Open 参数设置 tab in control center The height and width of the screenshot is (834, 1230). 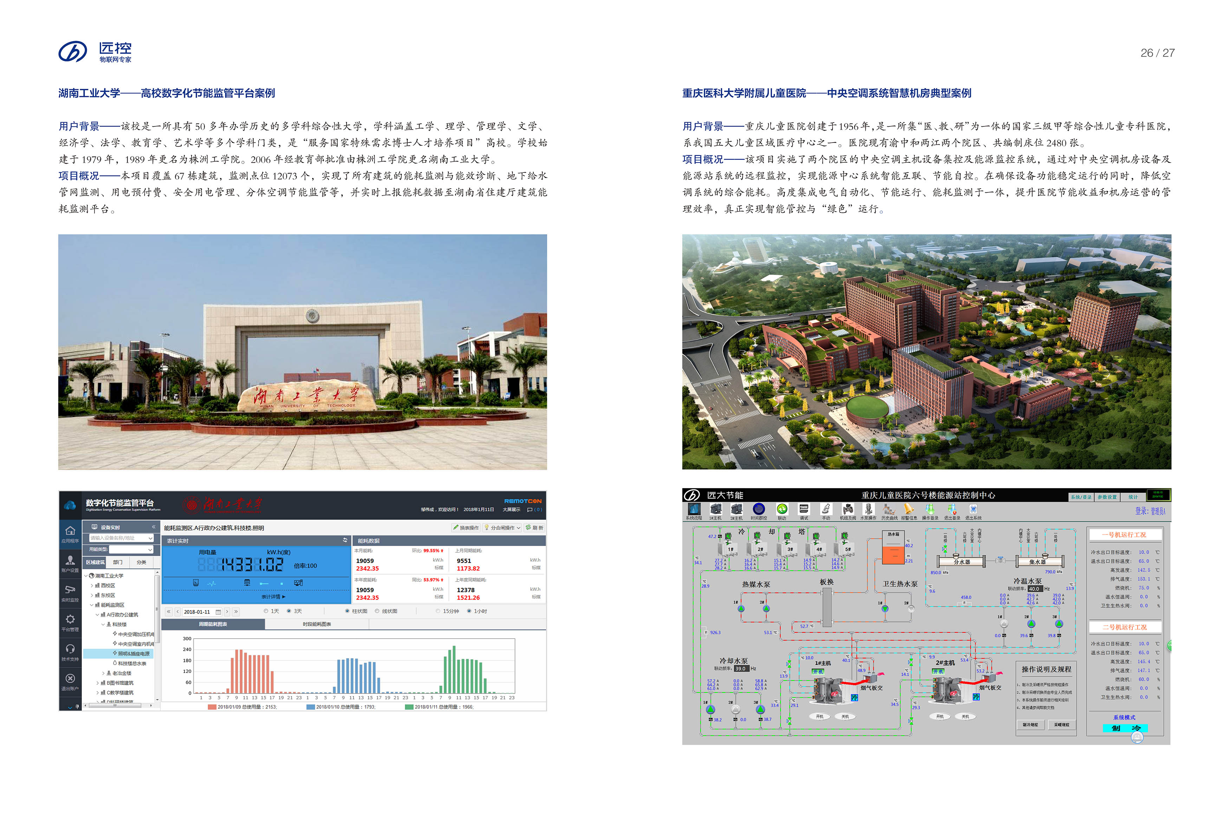[1107, 497]
